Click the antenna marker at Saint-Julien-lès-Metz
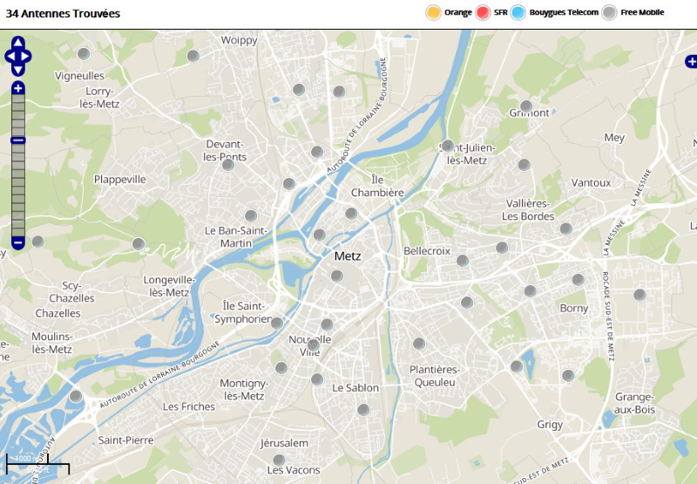 click(x=448, y=146)
